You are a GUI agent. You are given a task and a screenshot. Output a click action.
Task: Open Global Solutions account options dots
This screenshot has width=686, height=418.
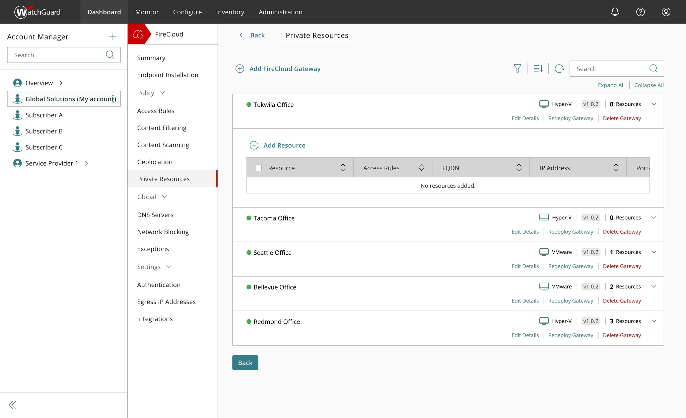113,99
